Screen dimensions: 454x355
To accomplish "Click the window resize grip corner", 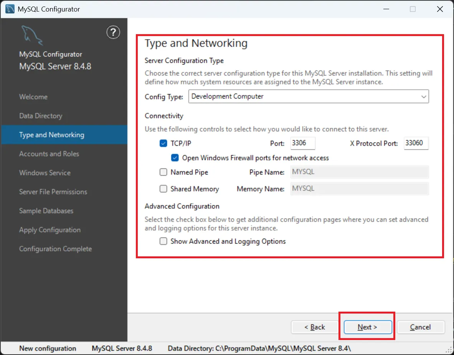I will point(449,350).
